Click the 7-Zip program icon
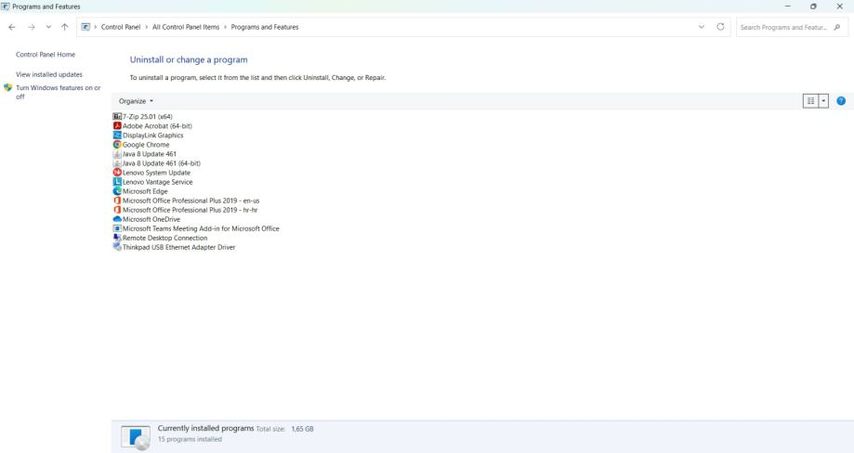This screenshot has width=854, height=453. (x=116, y=116)
